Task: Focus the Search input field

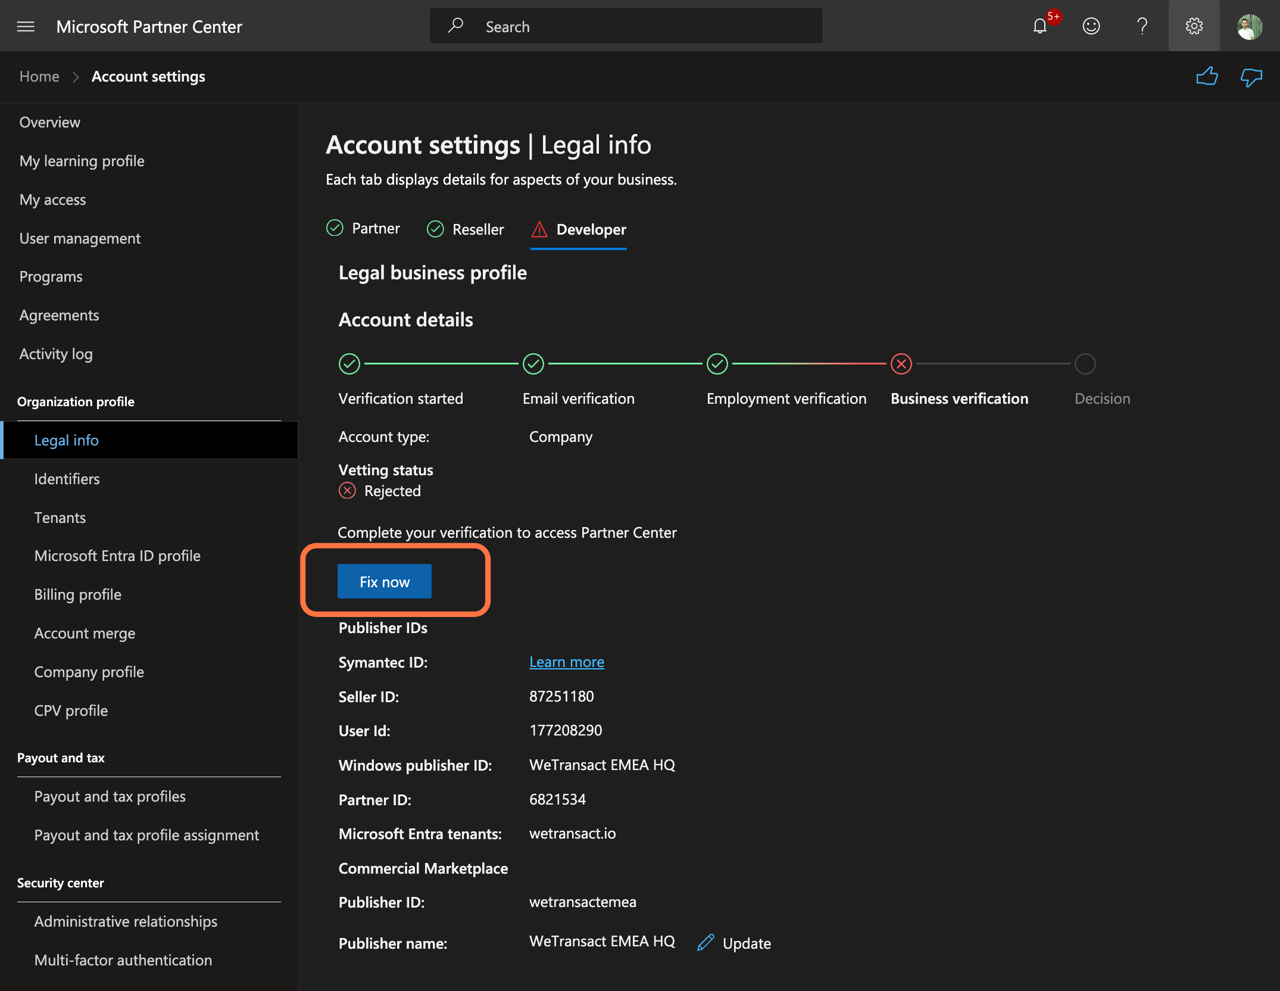Action: 626,26
